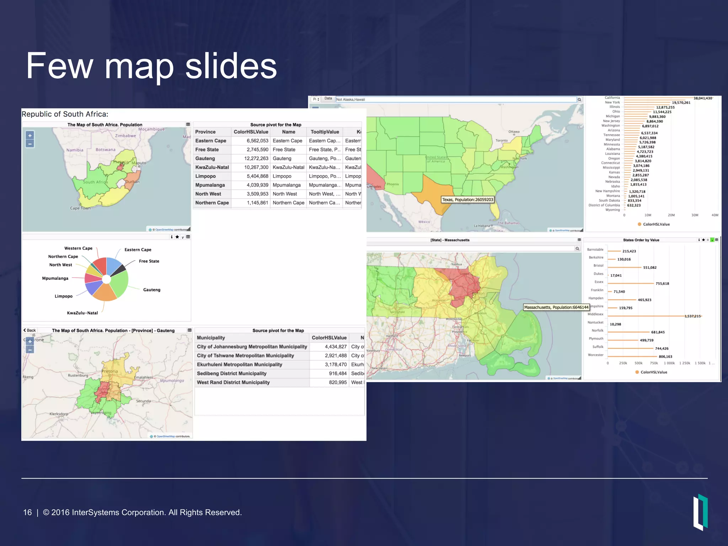Expand the v chevron above the pie chart

tap(183, 237)
